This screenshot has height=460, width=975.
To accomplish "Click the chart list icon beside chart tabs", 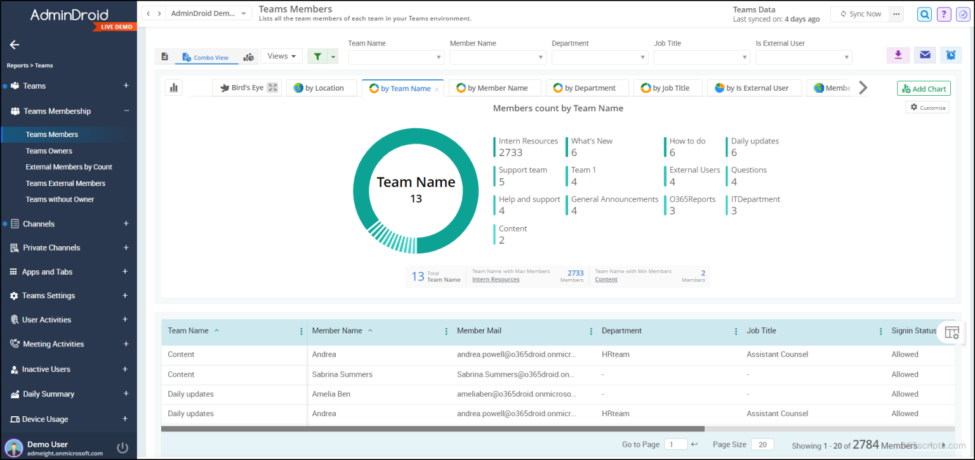I will click(173, 87).
